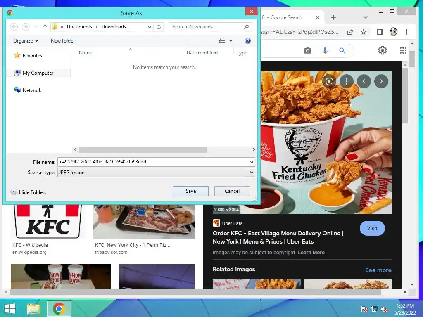Open Chrome side panel icon
The image size is (423, 317).
[x=380, y=32]
